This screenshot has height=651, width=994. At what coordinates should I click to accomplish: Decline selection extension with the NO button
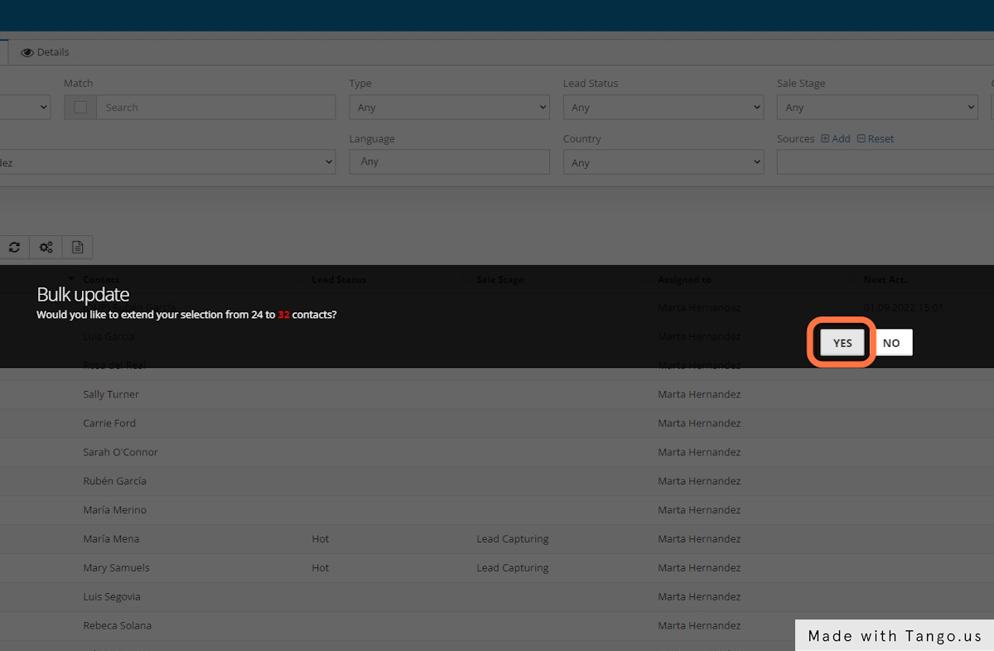point(892,342)
